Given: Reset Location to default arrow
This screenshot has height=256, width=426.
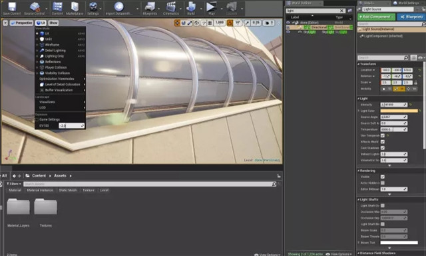Looking at the screenshot, I should pyautogui.click(x=419, y=70).
